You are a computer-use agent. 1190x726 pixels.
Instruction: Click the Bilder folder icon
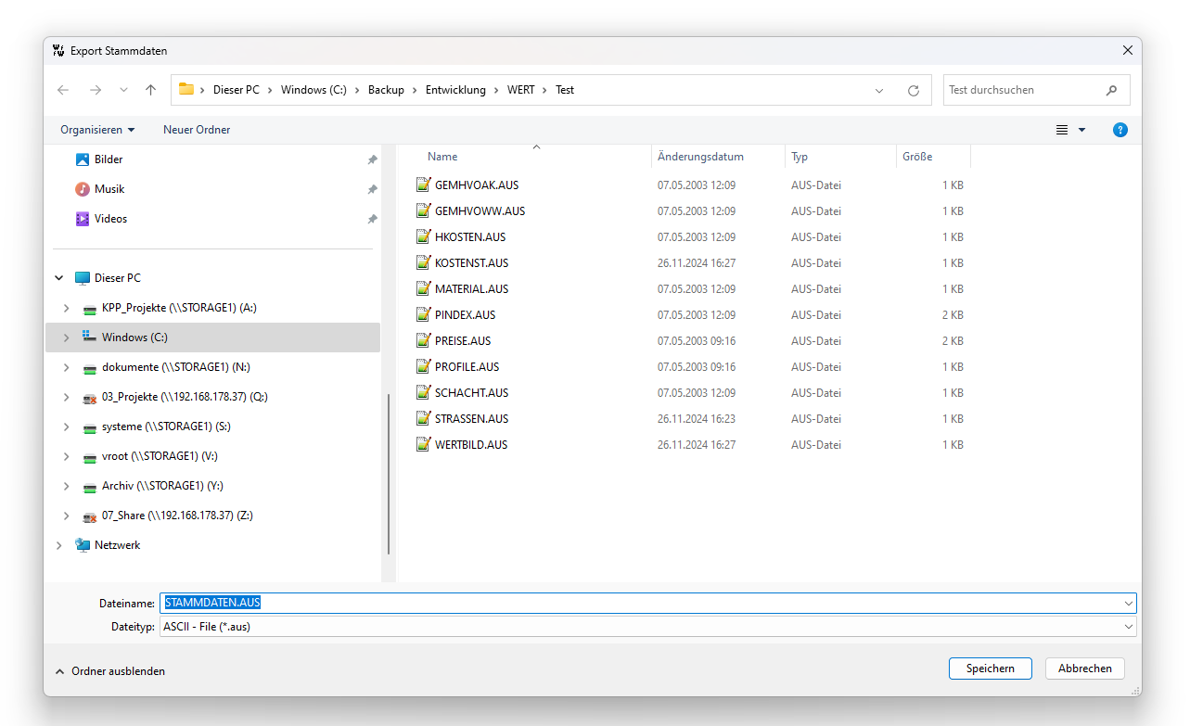coord(83,159)
